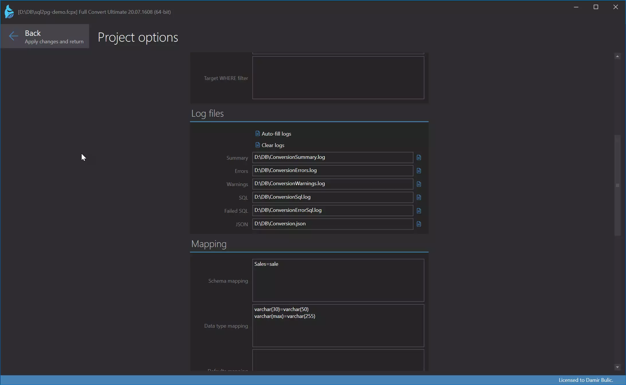Click the Summary log file browse icon
626x385 pixels.
[x=418, y=157]
